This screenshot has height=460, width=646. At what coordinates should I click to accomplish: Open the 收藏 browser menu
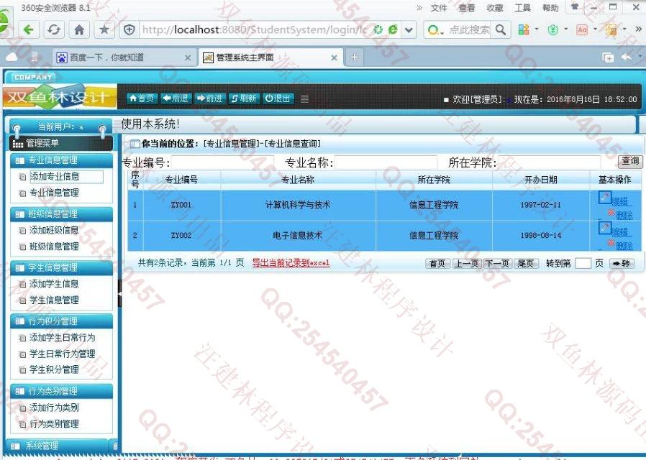(495, 8)
